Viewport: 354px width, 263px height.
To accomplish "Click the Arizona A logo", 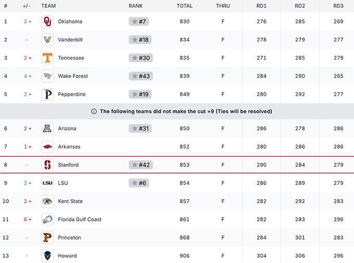I will [47, 128].
